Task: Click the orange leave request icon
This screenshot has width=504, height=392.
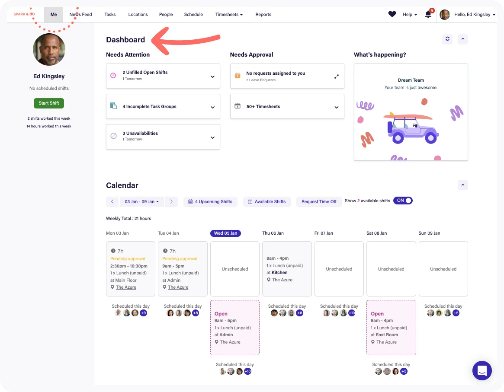Action: (237, 76)
